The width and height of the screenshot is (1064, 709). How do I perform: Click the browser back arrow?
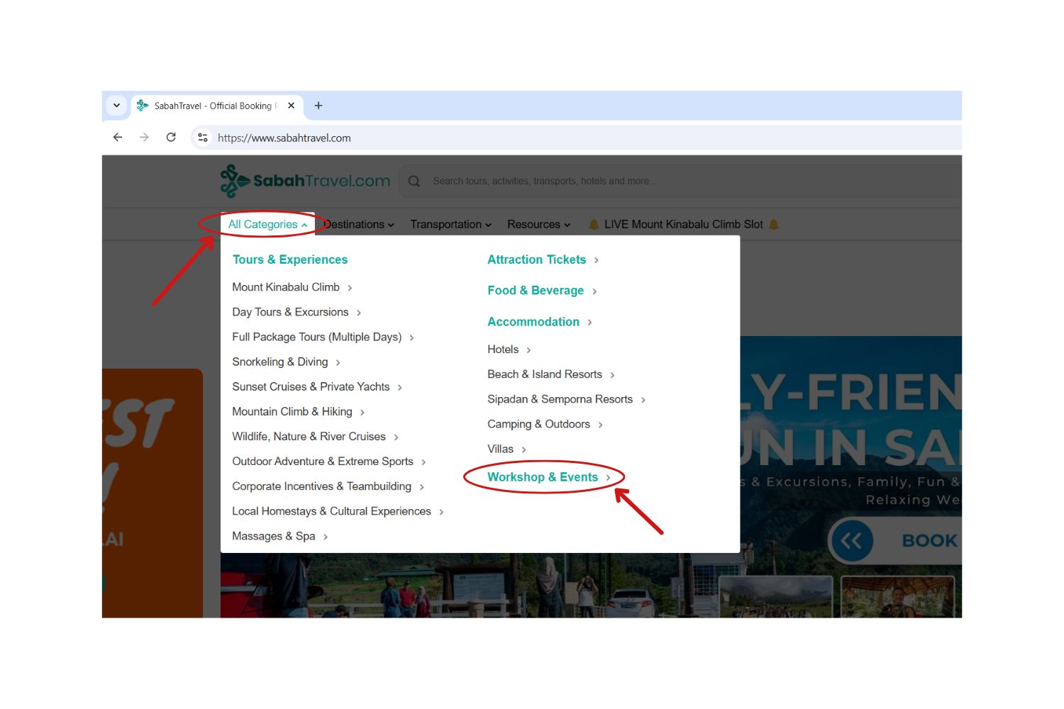pos(118,138)
